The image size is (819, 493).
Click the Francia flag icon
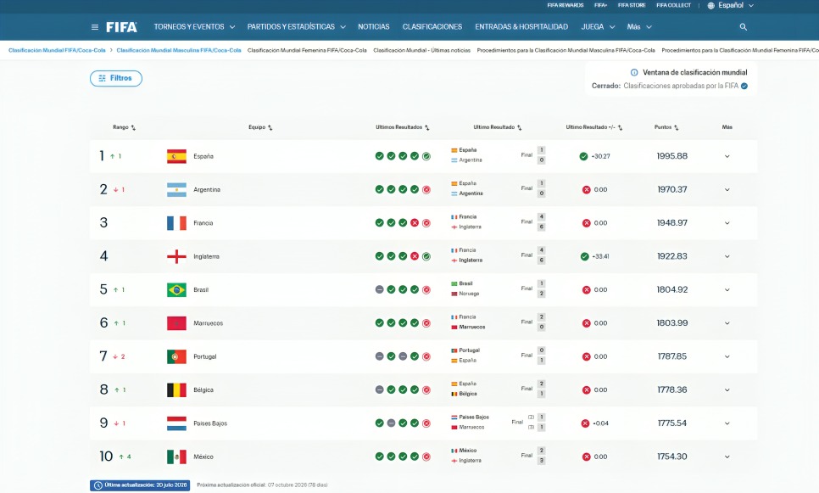176,223
